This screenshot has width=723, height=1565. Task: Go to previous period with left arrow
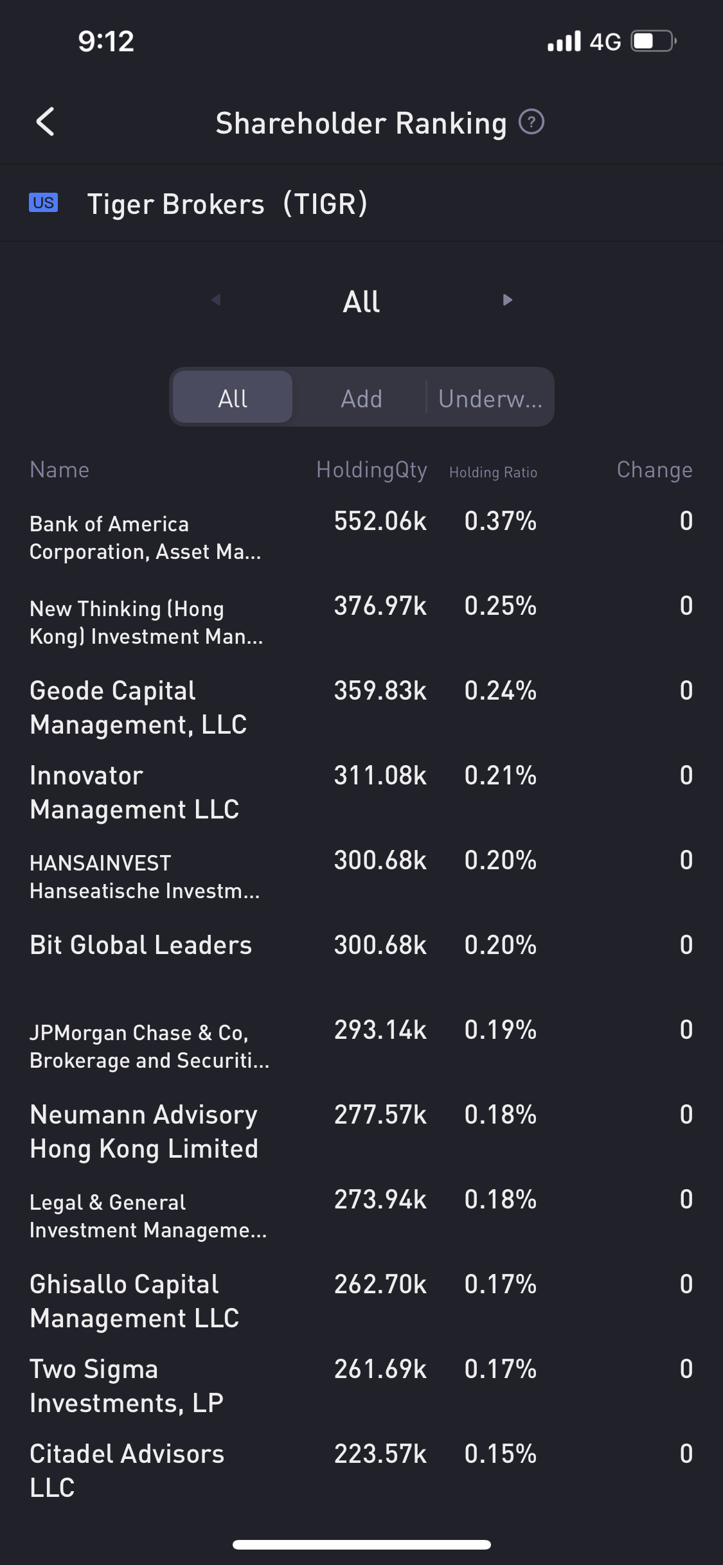click(216, 300)
